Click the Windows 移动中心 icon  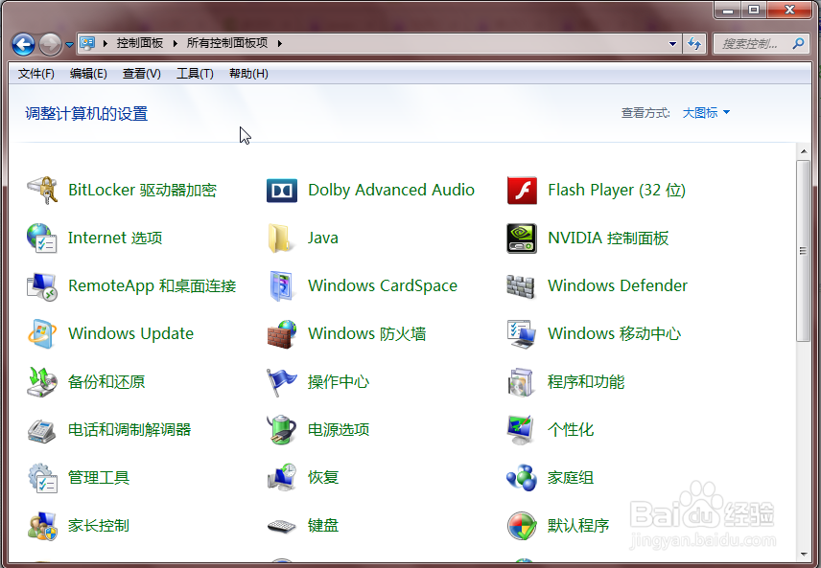tap(522, 334)
